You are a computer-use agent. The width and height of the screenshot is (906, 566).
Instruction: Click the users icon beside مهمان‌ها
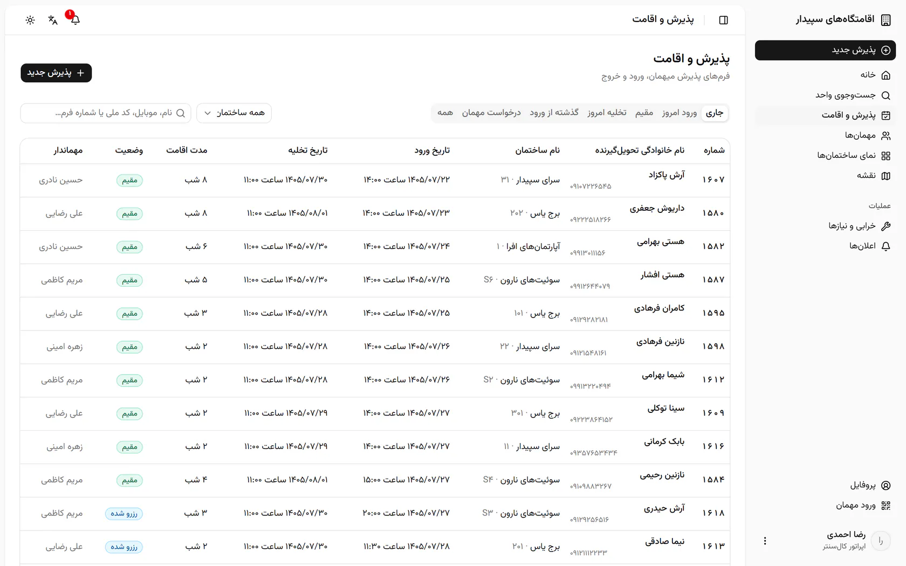(886, 135)
